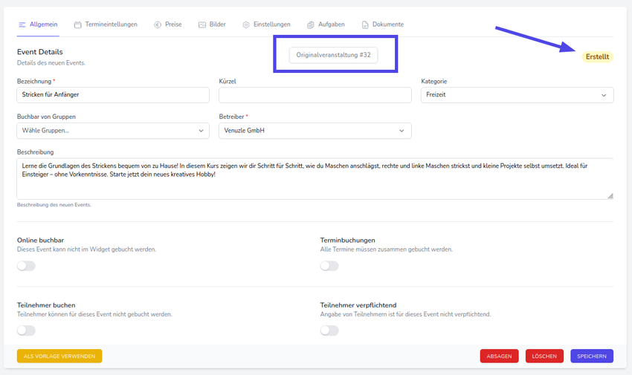This screenshot has width=632, height=375.
Task: Focus the Kürzel input field
Action: tap(315, 95)
